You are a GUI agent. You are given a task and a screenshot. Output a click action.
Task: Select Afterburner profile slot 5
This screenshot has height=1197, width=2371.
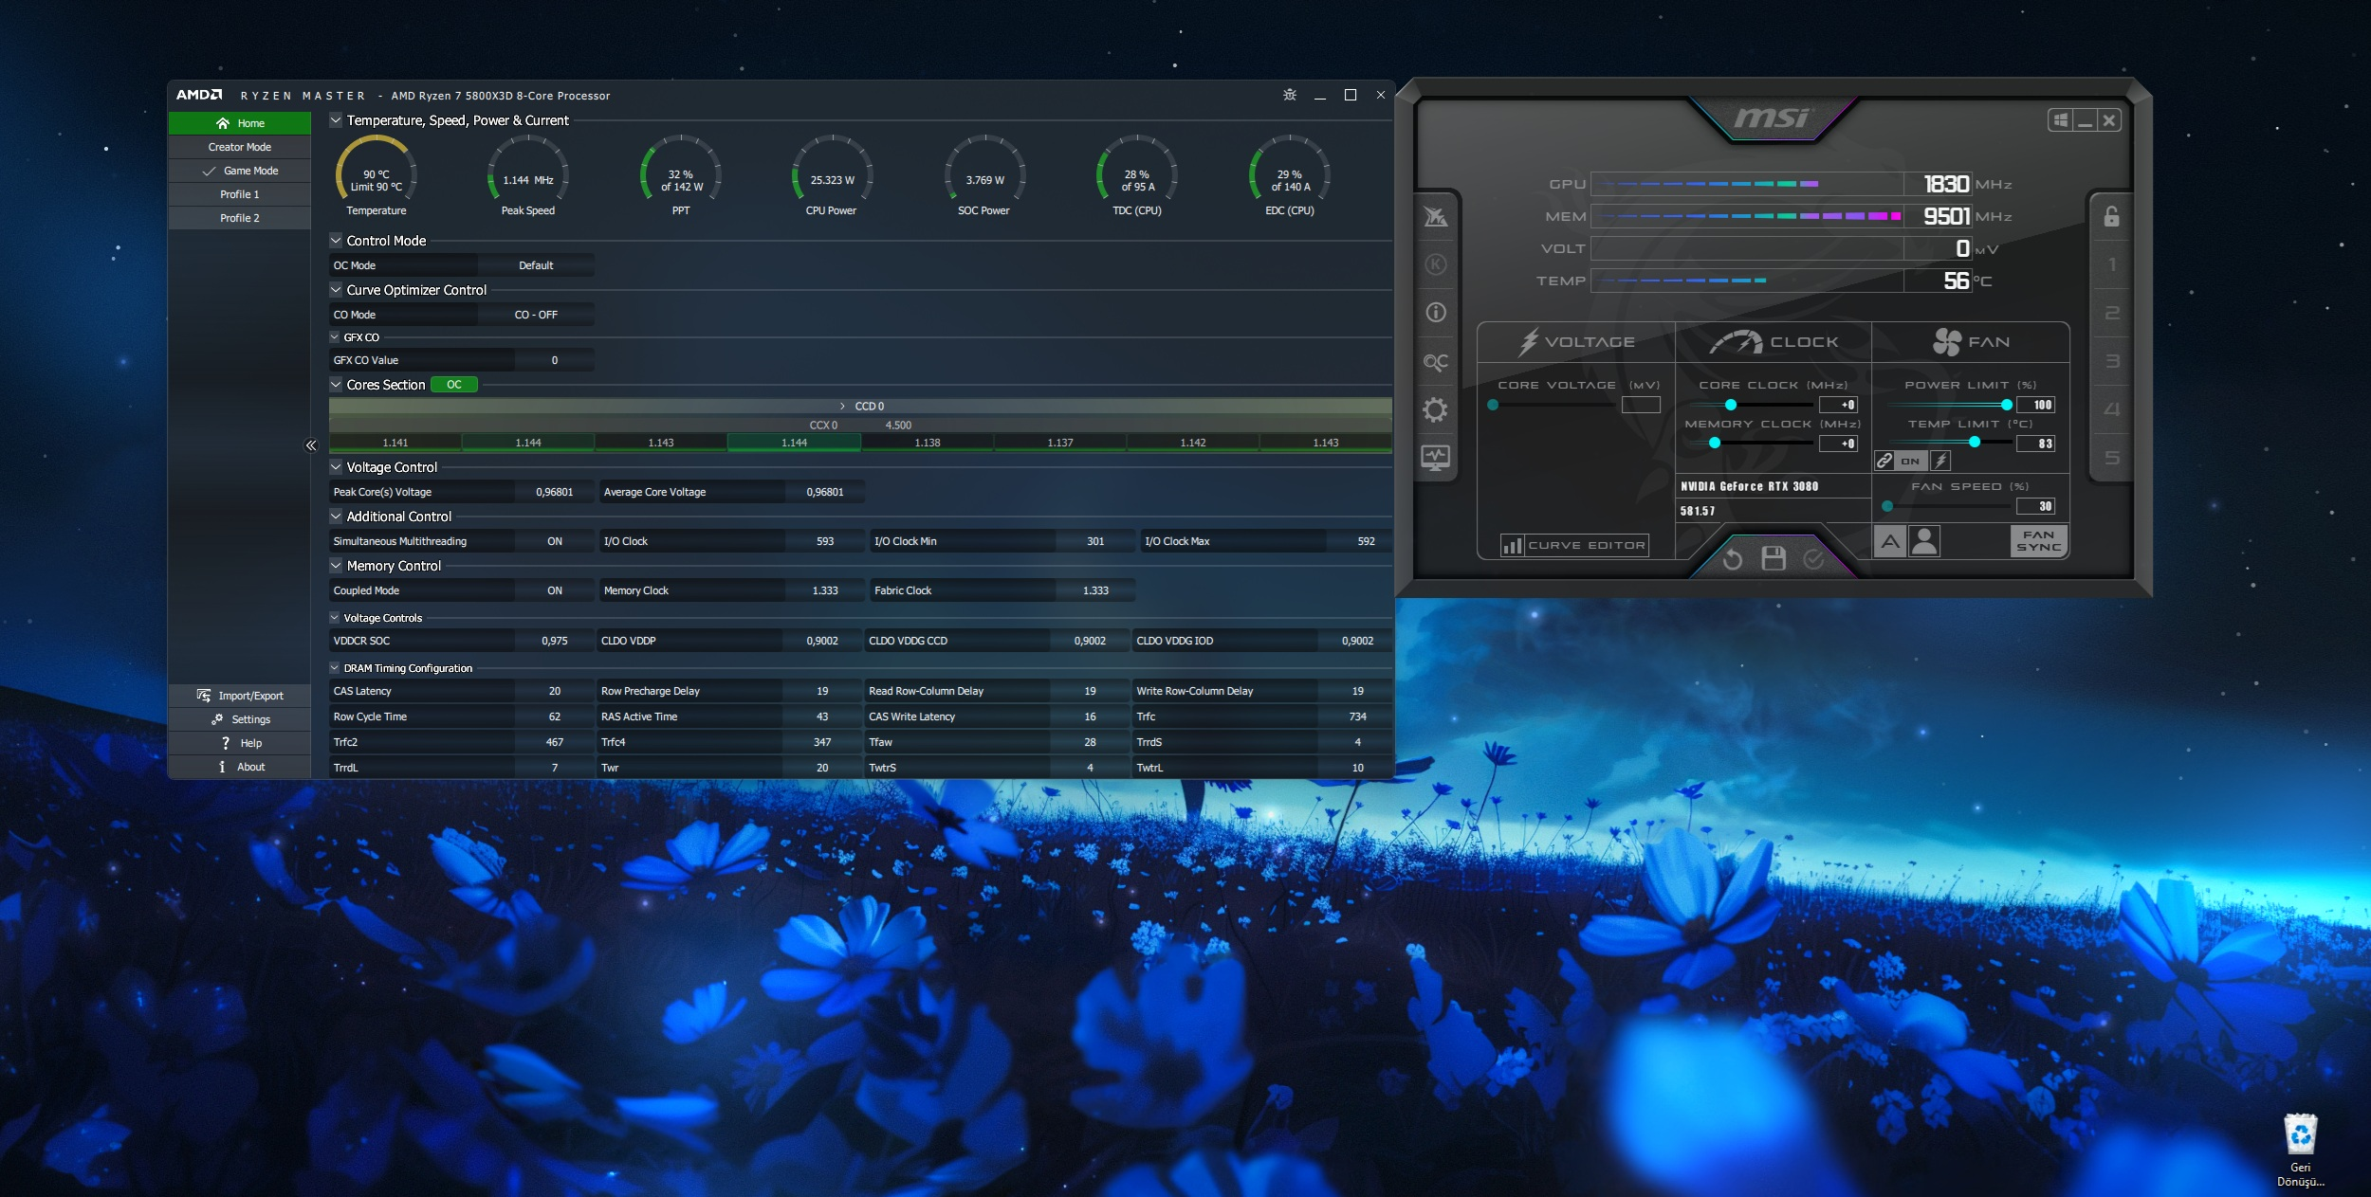tap(2111, 458)
